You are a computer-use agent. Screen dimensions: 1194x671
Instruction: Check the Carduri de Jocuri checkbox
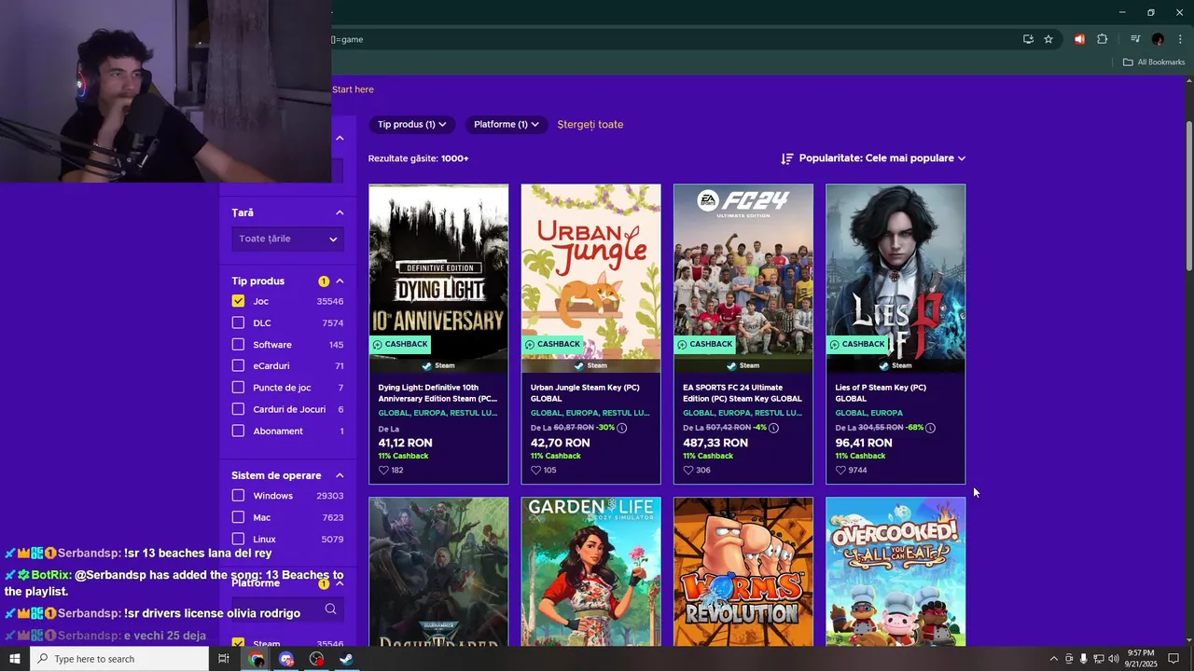[x=238, y=409]
